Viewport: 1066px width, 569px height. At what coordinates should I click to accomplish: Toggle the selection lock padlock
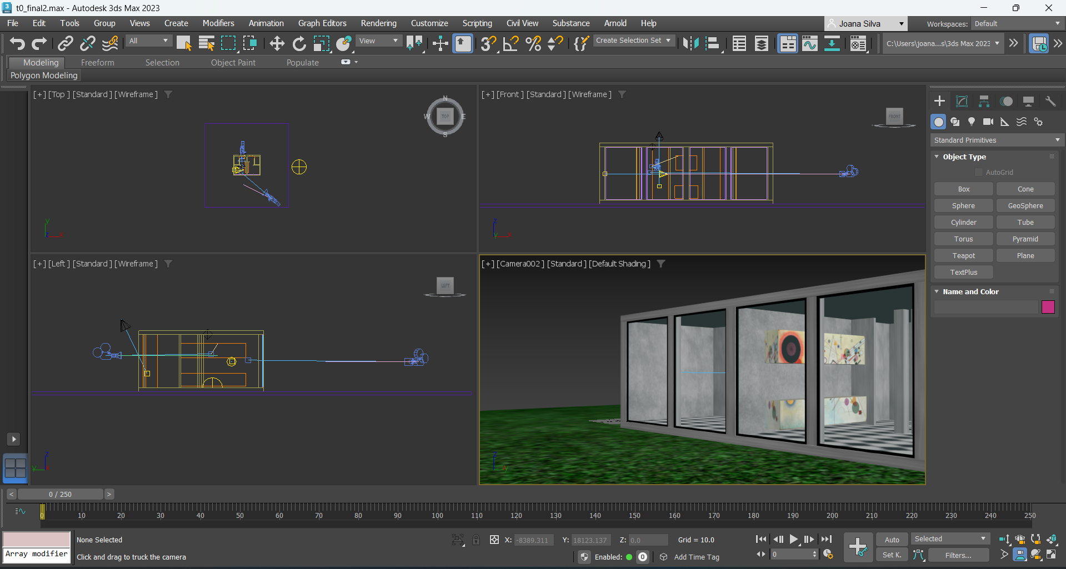click(476, 540)
